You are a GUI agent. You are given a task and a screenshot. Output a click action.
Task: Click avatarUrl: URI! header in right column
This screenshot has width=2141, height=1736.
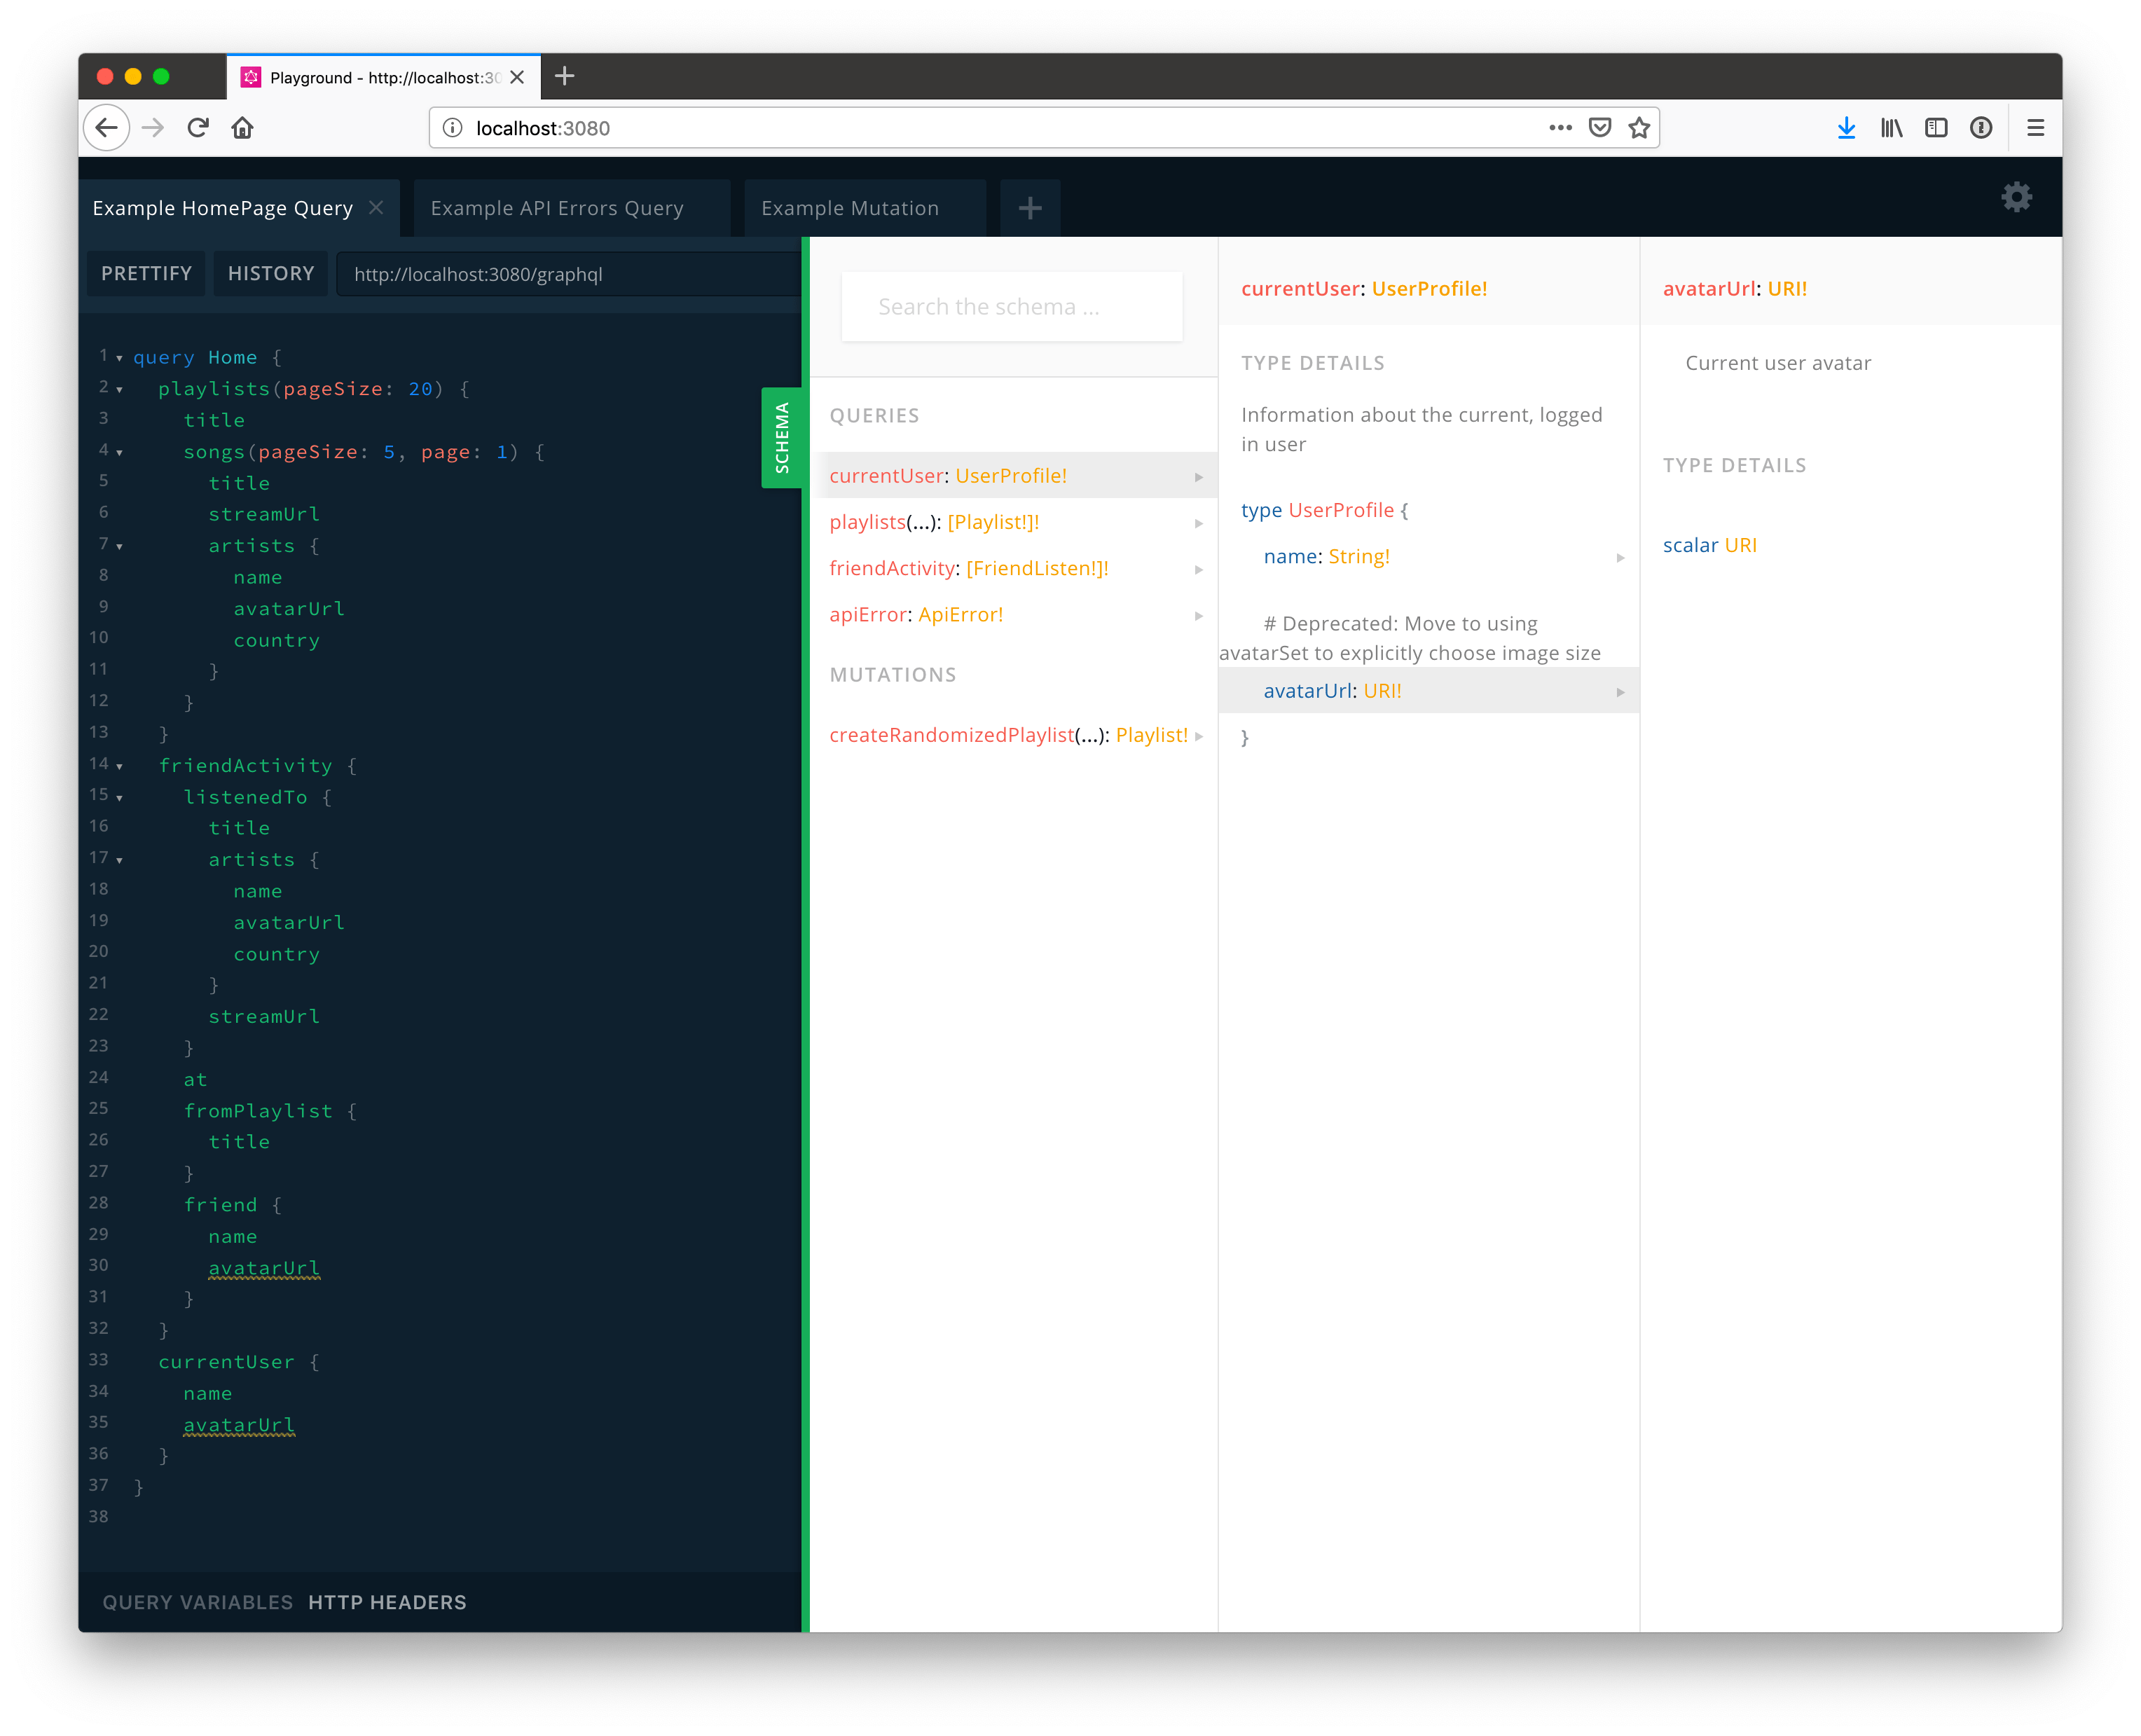tap(1734, 288)
